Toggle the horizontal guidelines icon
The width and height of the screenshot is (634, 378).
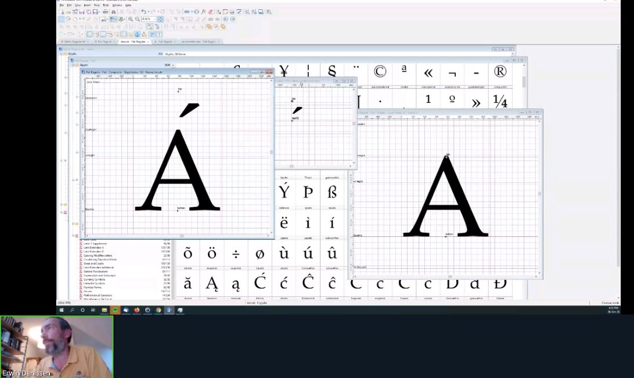(103, 34)
